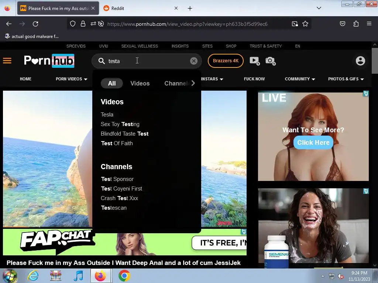Click the autoplay blocked indicator icon
Viewport: 378px width, 283px height.
(x=101, y=24)
